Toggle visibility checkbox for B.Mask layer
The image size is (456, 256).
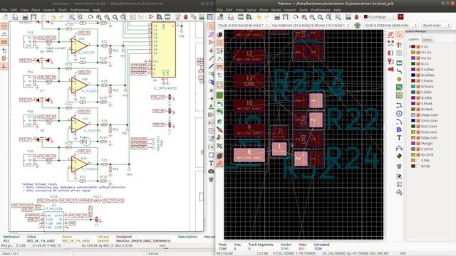tap(418, 109)
